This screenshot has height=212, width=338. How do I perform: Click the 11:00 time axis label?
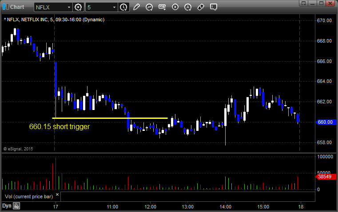pos(112,207)
